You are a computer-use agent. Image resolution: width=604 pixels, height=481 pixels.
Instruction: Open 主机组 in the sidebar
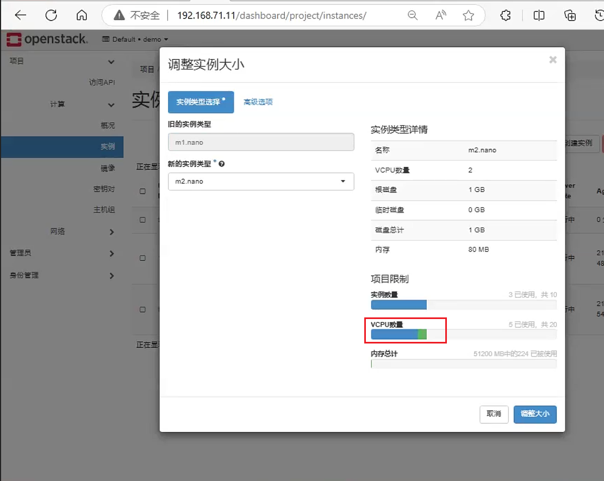[104, 210]
